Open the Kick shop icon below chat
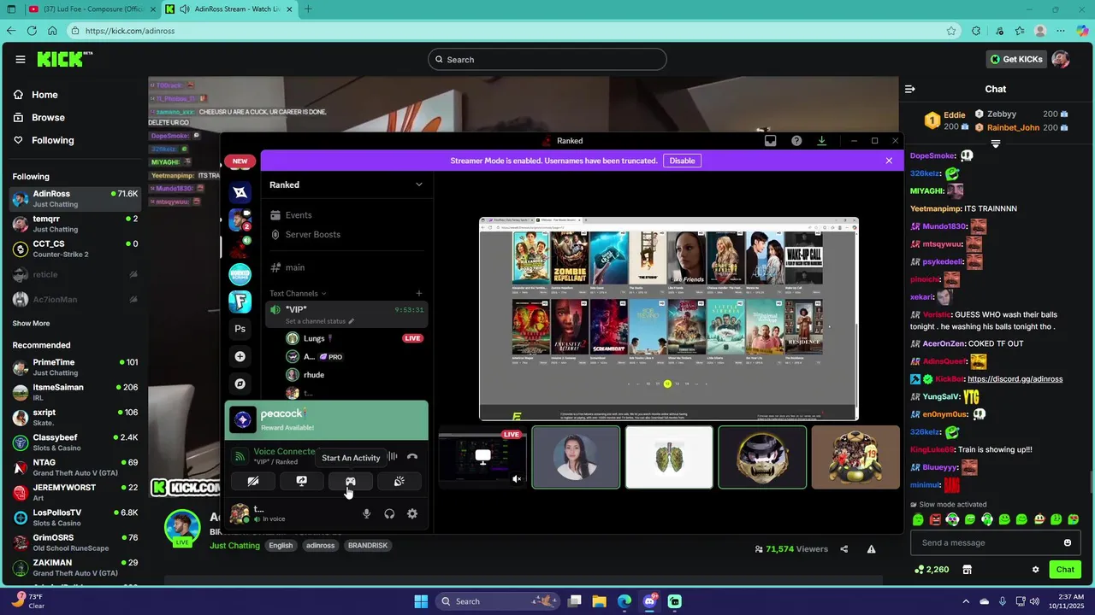 (x=968, y=570)
